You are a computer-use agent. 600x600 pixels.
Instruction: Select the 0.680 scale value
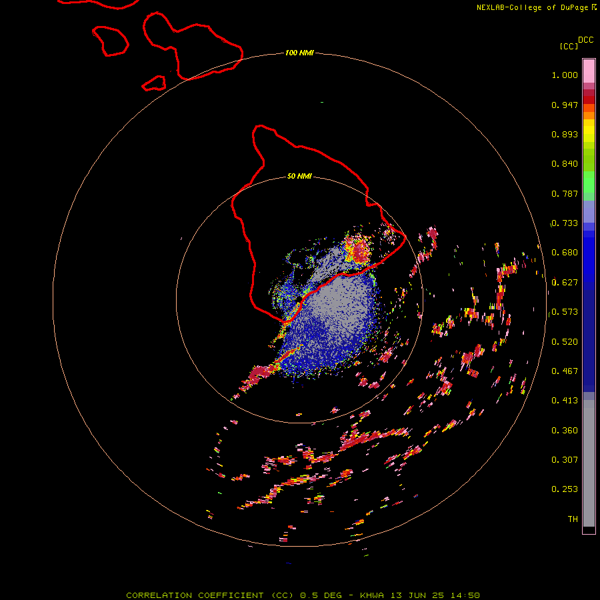pyautogui.click(x=565, y=253)
